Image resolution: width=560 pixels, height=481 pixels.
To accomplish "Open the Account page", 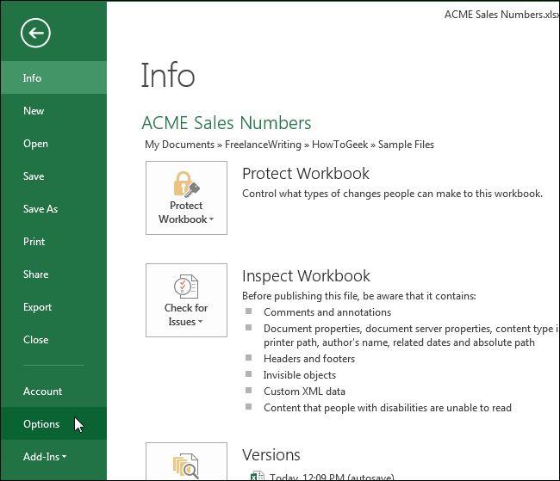I will pyautogui.click(x=42, y=392).
